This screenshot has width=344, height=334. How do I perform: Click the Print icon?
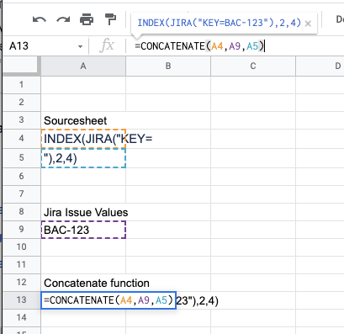point(87,19)
